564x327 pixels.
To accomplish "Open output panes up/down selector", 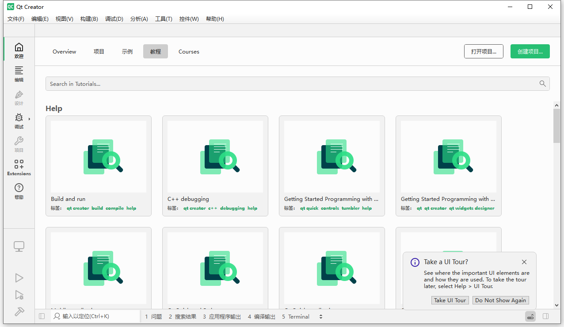I will click(321, 316).
